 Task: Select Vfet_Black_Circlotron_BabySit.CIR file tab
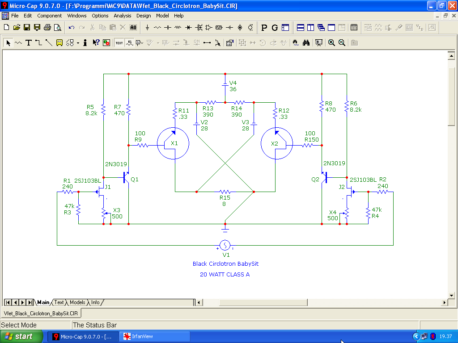41,313
